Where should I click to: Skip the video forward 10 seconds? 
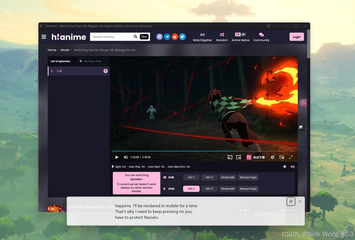pos(239,157)
